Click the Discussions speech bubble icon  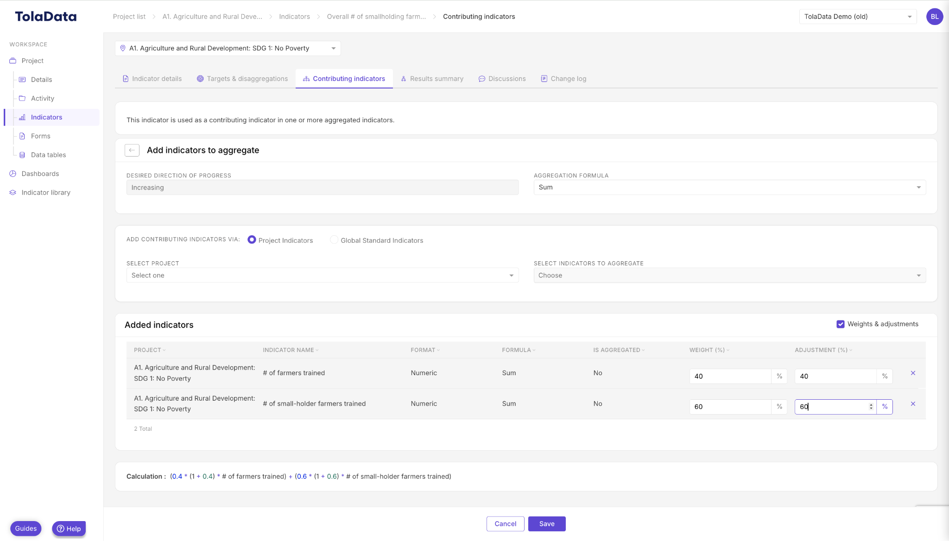point(482,79)
